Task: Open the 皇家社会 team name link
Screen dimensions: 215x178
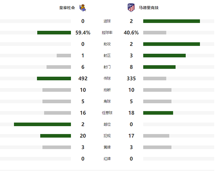Action: tap(67, 8)
